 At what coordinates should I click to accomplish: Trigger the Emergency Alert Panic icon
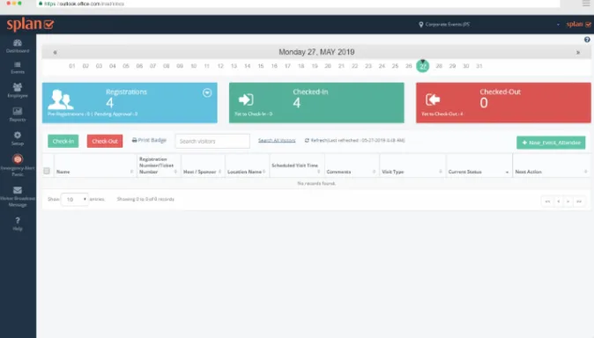click(18, 159)
